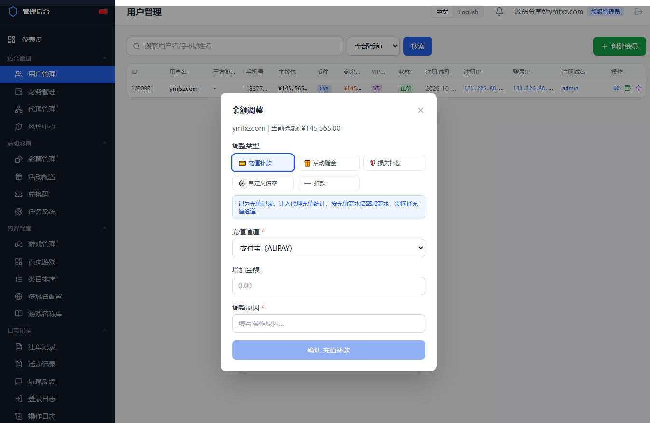
Task: Select the 损失补偿 adjustment type
Action: click(x=394, y=163)
